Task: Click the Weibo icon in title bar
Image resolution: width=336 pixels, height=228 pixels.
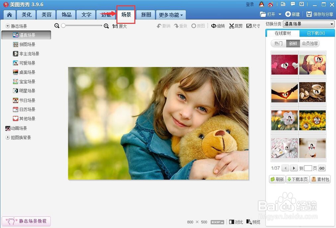Action: point(270,4)
